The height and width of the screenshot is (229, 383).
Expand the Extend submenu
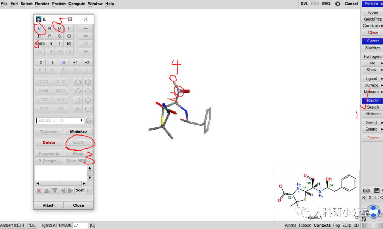pos(372,129)
